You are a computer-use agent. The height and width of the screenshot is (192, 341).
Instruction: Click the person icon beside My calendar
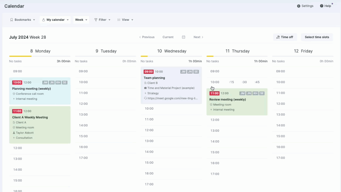[43, 20]
